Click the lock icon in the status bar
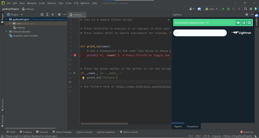 [x=255, y=136]
